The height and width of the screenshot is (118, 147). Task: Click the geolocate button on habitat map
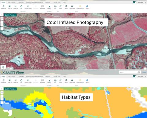point(2,92)
